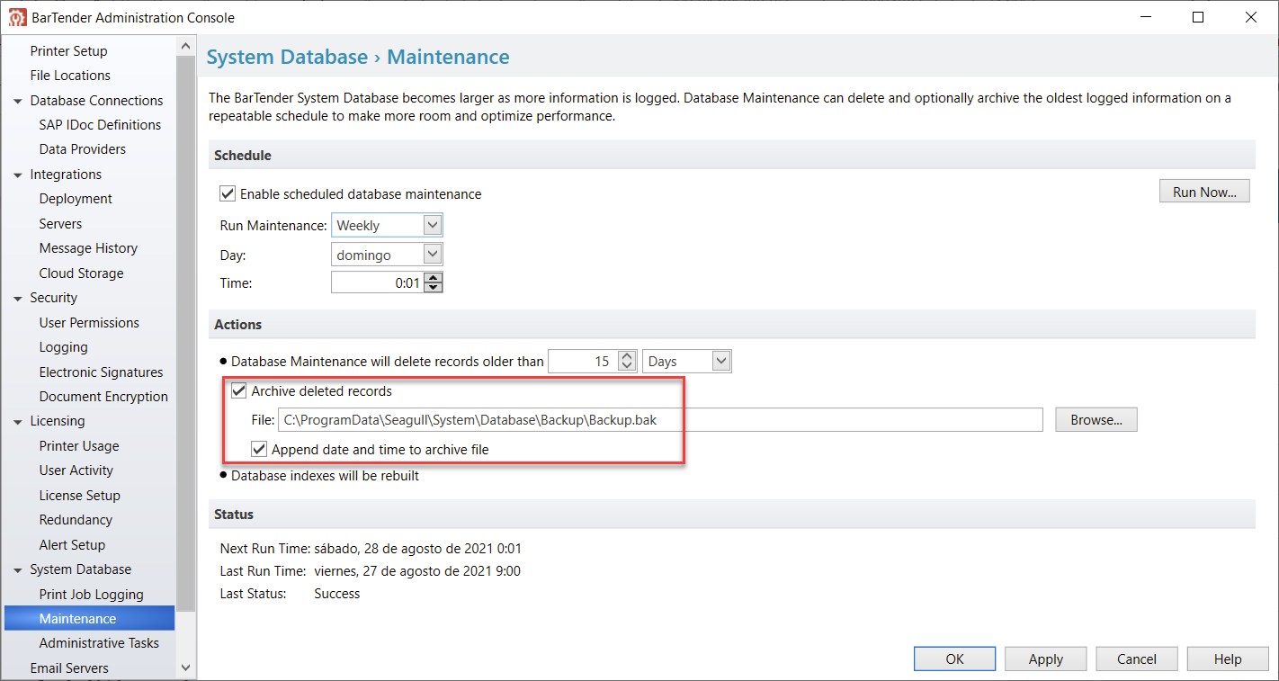Select Redundancy under Licensing
The width and height of the screenshot is (1279, 681).
point(76,520)
